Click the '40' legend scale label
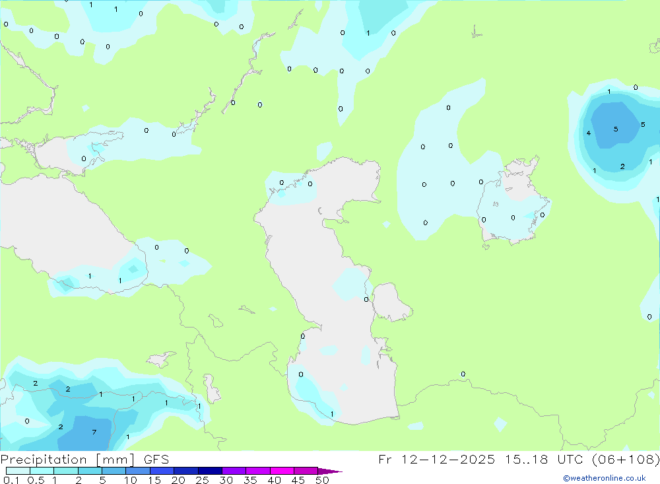This screenshot has height=484, width=660. pyautogui.click(x=275, y=480)
